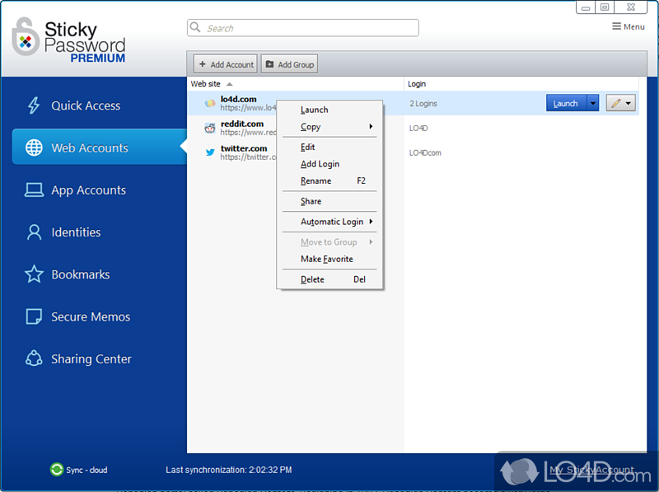Expand the Launch button dropdown arrow
Image resolution: width=659 pixels, height=492 pixels.
[592, 103]
